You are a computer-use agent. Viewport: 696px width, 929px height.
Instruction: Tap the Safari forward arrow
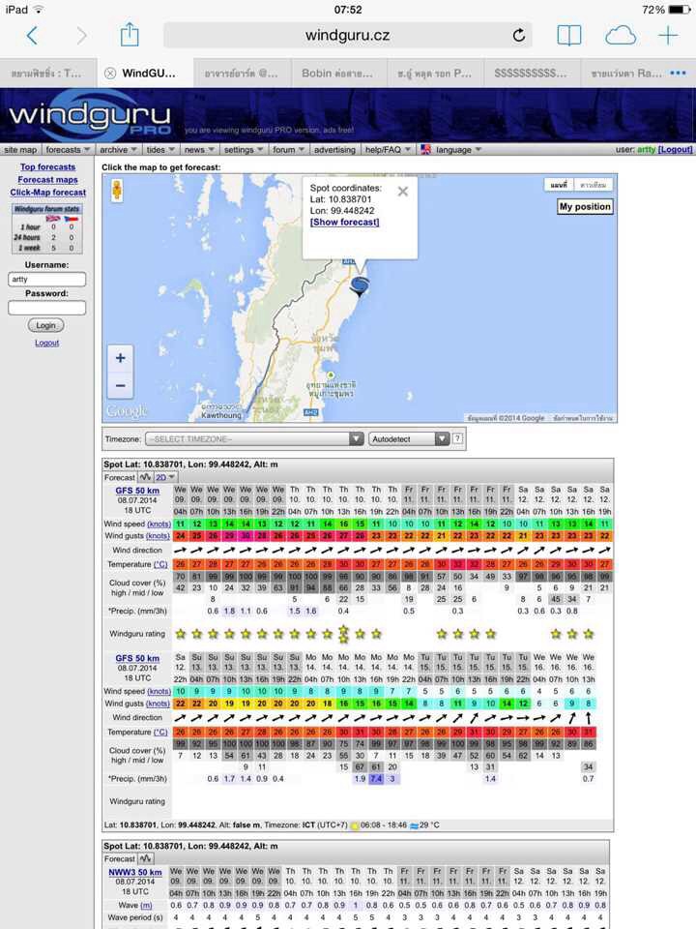pos(81,36)
